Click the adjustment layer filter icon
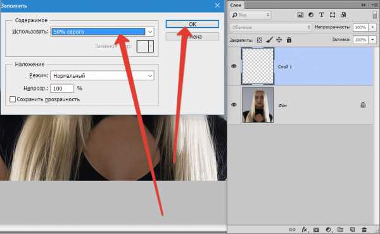Screen dimensions: 380x234 pos(311,15)
